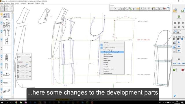Click the red down-arrow icon in floating toolbar
This screenshot has height=104, width=185.
164,9
